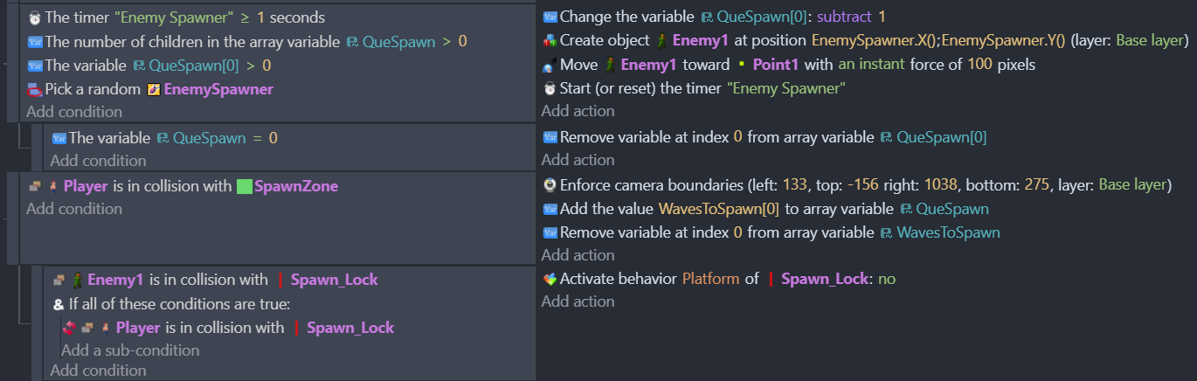Click the Create object action icon
Image resolution: width=1197 pixels, height=381 pixels.
(x=549, y=41)
